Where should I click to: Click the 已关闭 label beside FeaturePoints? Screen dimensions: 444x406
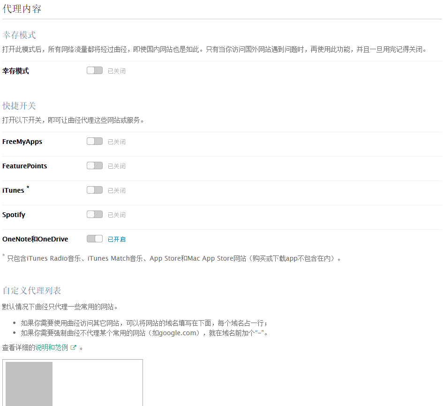pos(116,166)
